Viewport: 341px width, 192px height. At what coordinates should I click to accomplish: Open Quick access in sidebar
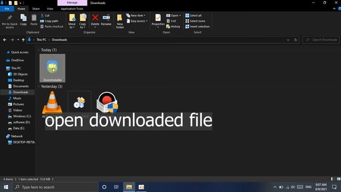pyautogui.click(x=17, y=52)
